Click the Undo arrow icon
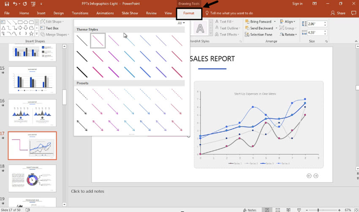This screenshot has width=359, height=212. coord(15,4)
